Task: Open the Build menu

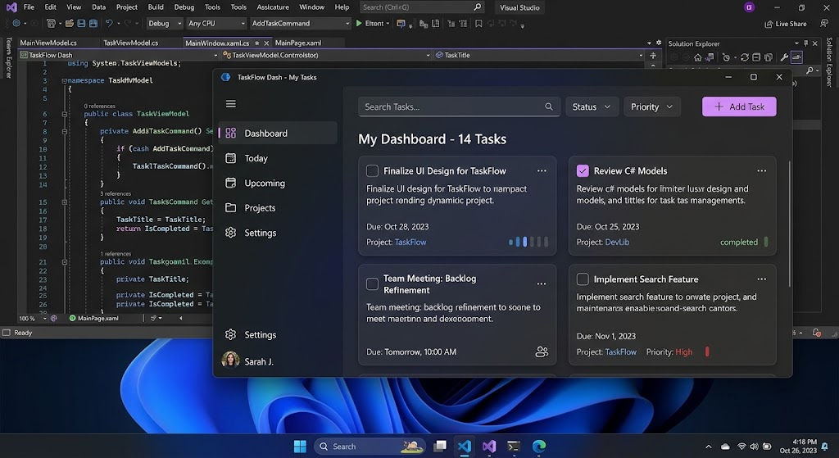Action: tap(156, 7)
